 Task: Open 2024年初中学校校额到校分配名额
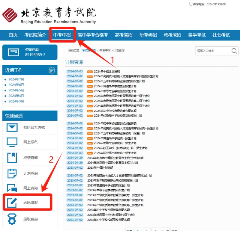[x=115, y=123]
